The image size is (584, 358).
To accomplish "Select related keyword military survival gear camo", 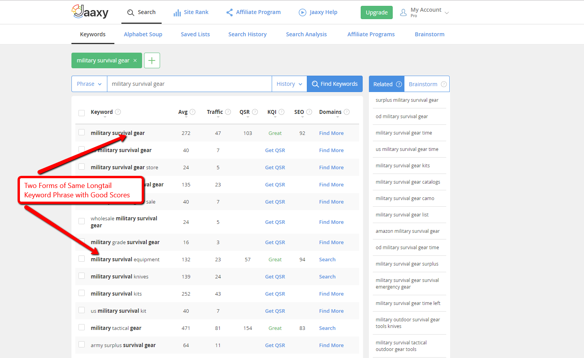I will coord(405,198).
